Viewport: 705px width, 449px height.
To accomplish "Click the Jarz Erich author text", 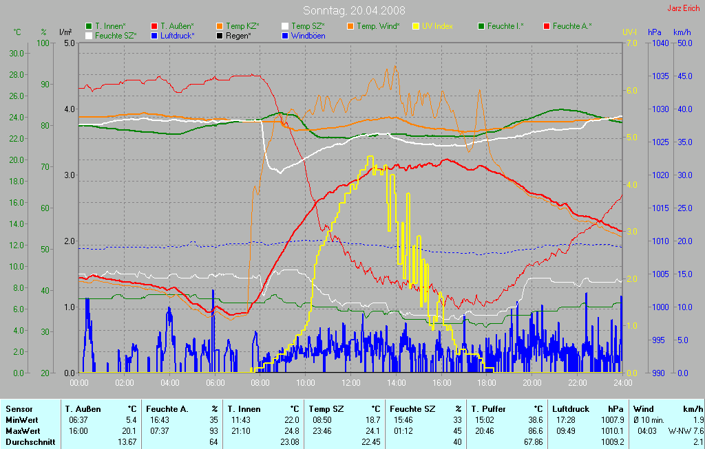I will click(x=682, y=9).
